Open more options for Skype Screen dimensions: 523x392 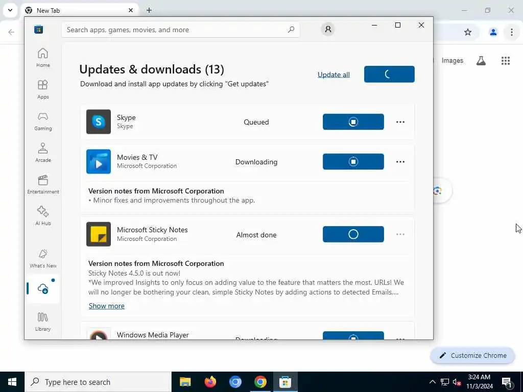[x=400, y=122]
